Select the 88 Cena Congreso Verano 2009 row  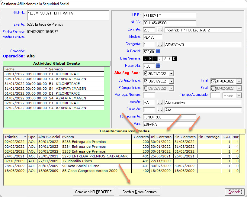121,171
